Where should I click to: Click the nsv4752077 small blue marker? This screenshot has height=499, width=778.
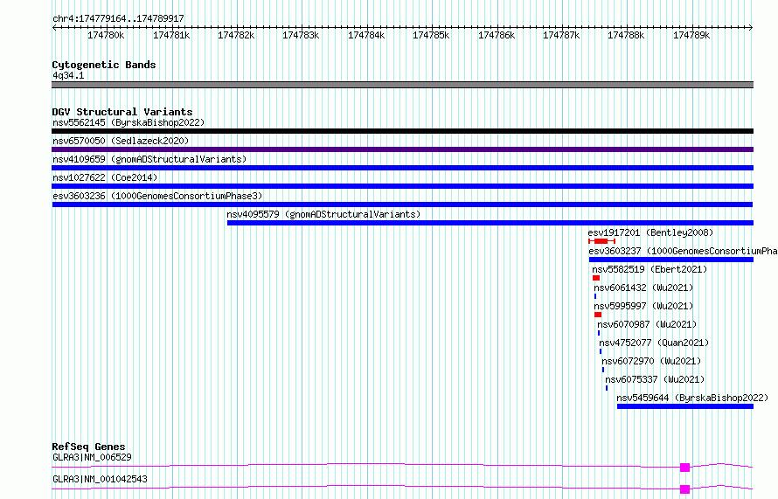click(601, 351)
